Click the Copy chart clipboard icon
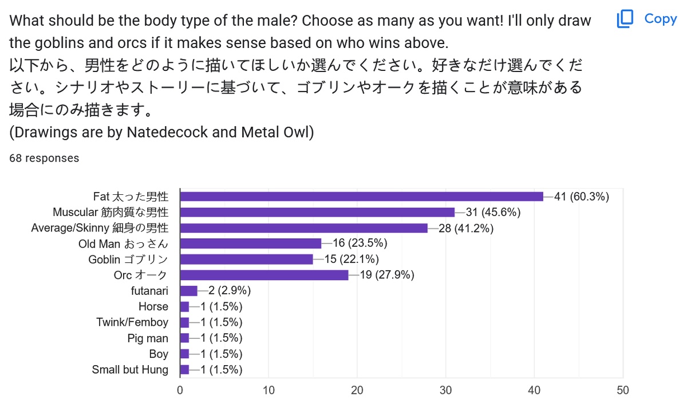 coord(624,19)
